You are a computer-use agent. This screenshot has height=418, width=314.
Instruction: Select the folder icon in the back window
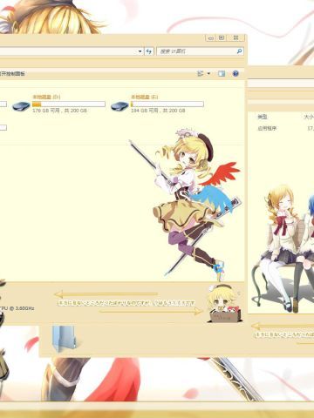click(x=65, y=339)
